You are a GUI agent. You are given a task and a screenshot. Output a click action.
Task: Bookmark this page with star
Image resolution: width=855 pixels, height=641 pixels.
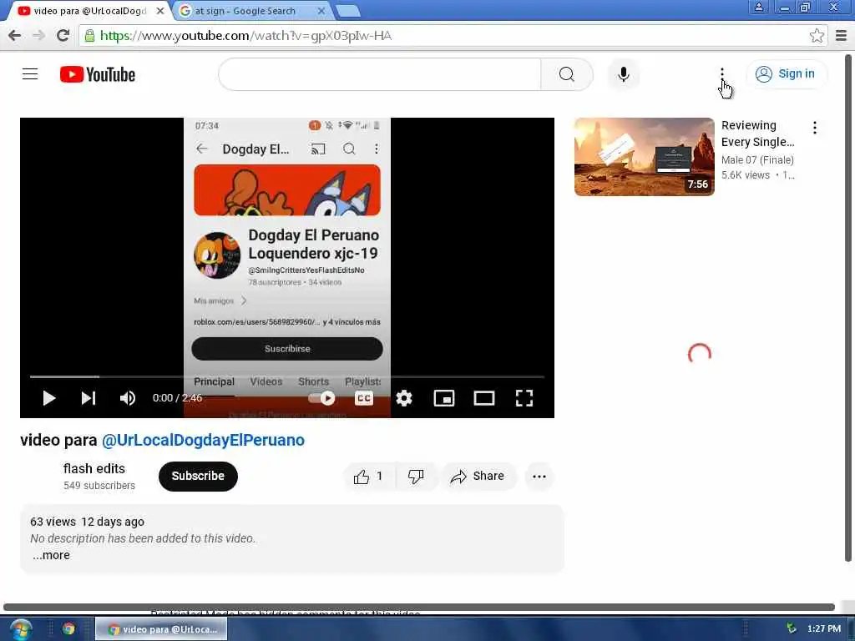(817, 35)
